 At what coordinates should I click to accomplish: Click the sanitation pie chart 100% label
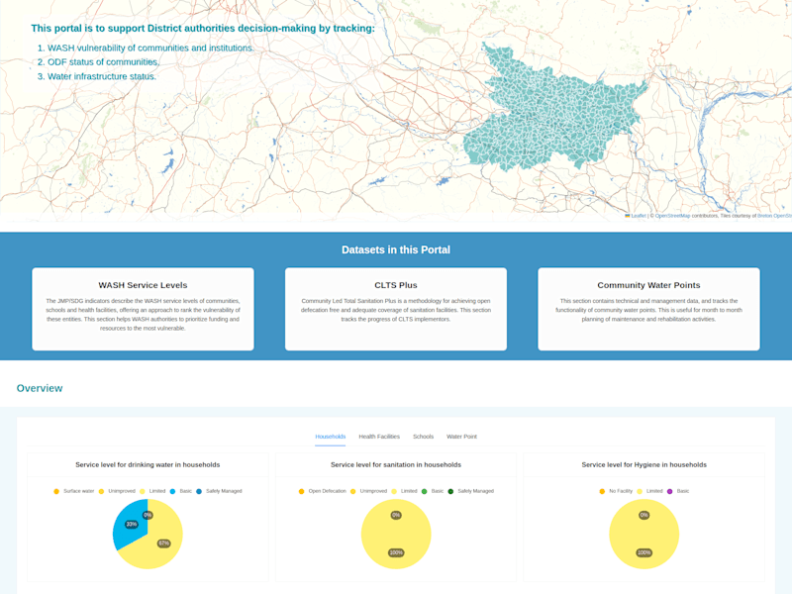click(x=396, y=552)
